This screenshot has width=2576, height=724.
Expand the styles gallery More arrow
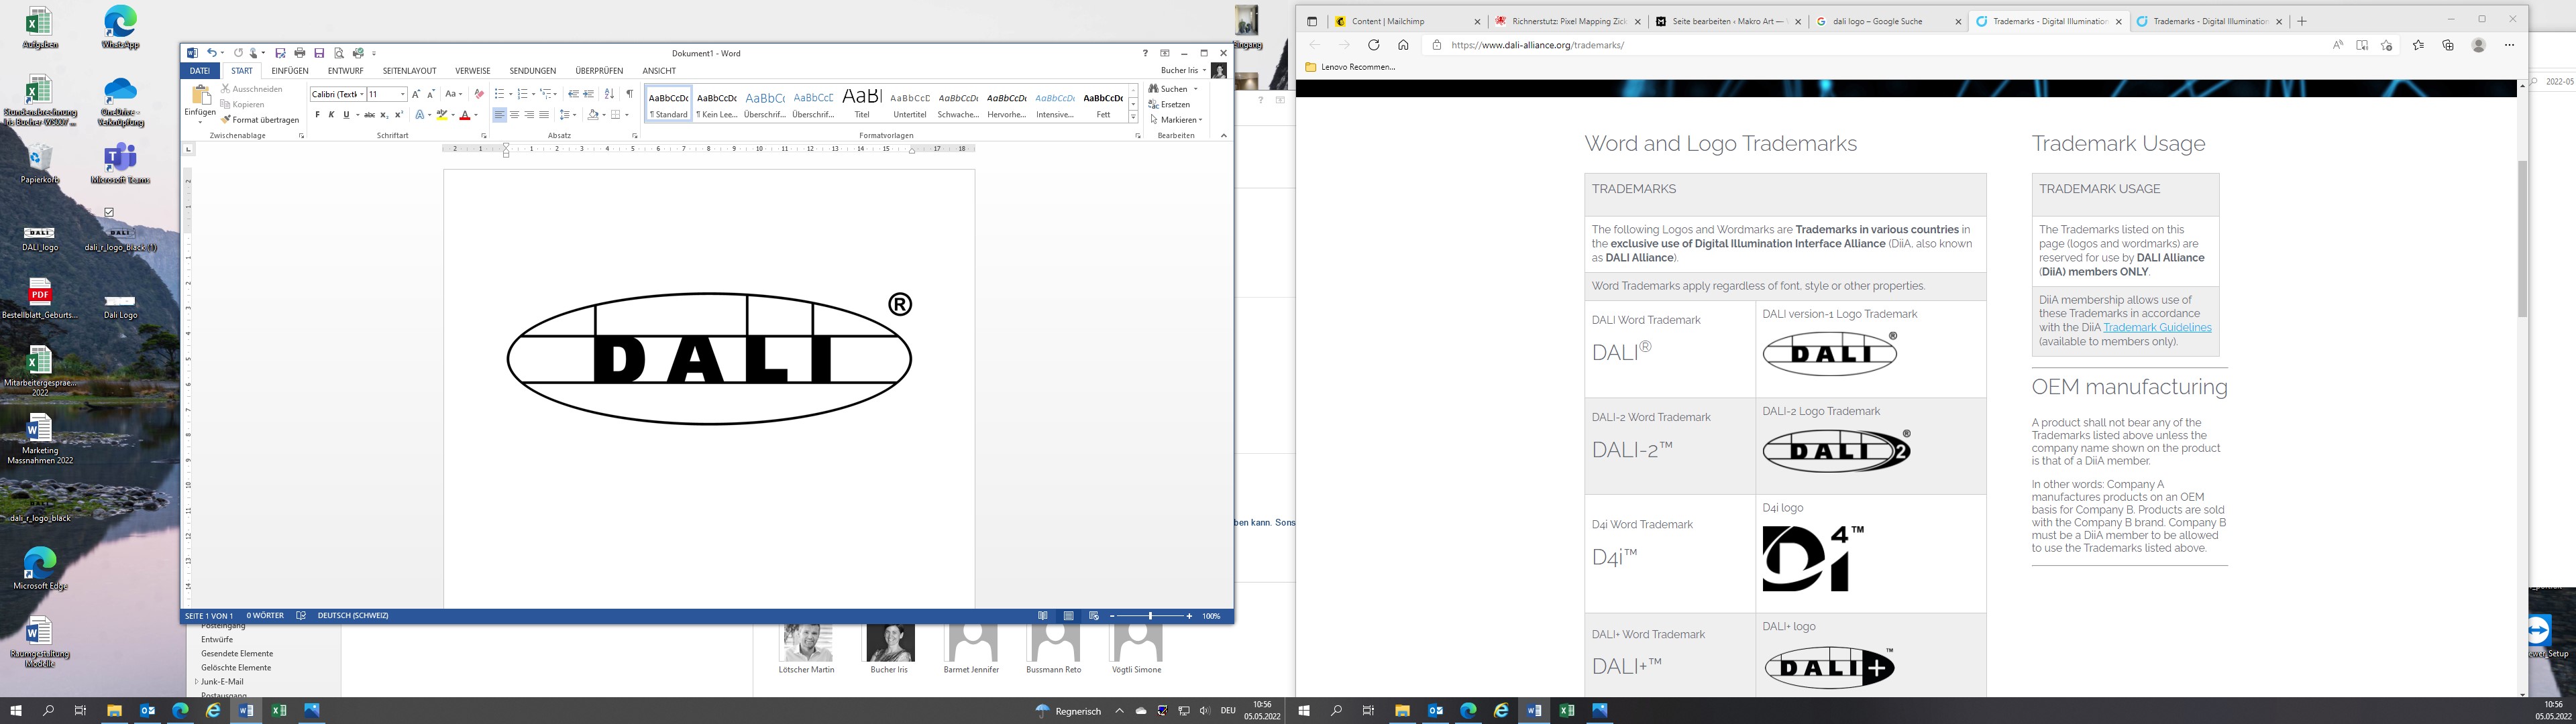tap(1133, 118)
